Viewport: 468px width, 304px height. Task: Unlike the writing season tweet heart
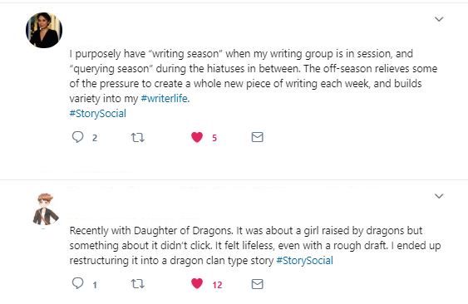coord(197,137)
